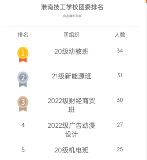Tap the 点击复制列表 copy list link
Viewport: 147px width, 160px height.
[72, 16]
